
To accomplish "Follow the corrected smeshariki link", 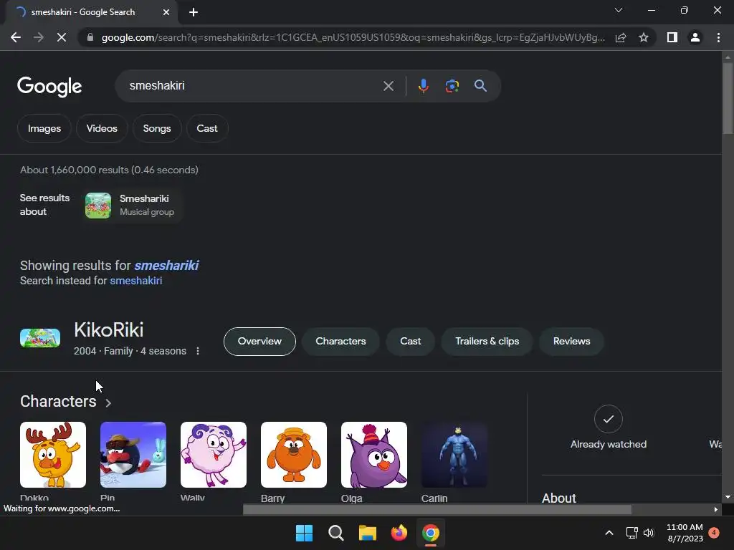I will [166, 266].
